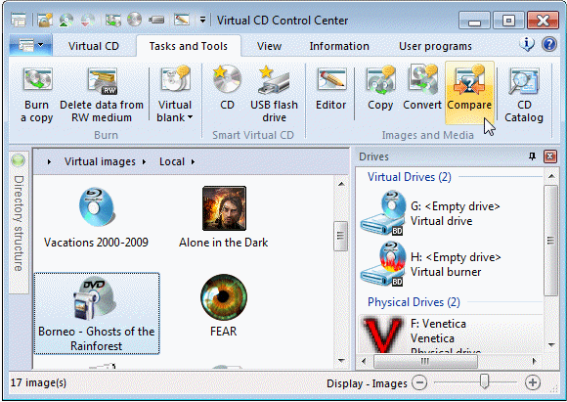This screenshot has width=567, height=402.
Task: Click the Burn a copy icon
Action: [37, 95]
